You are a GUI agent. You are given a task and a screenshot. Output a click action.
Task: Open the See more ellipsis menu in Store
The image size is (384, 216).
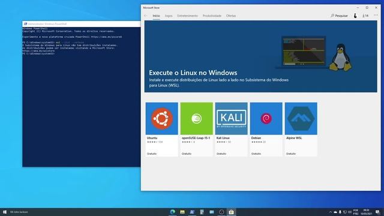tap(376, 15)
